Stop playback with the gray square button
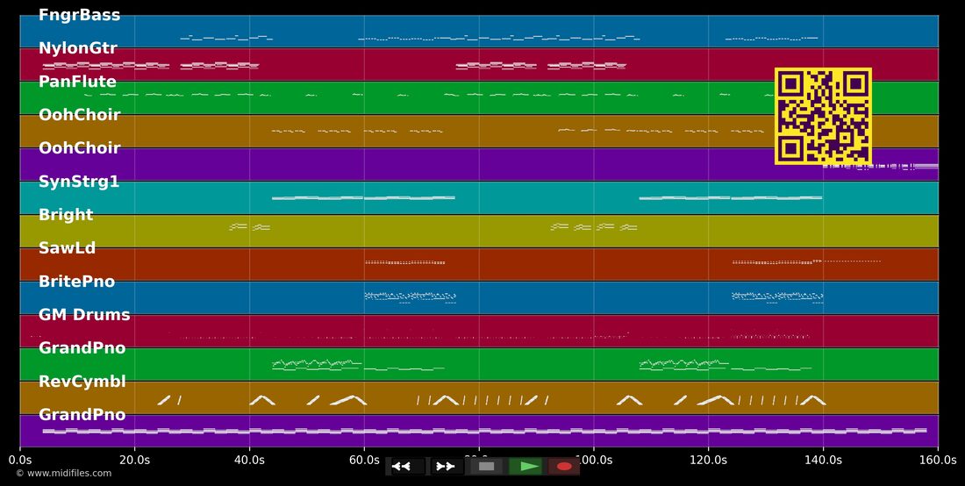 486,467
